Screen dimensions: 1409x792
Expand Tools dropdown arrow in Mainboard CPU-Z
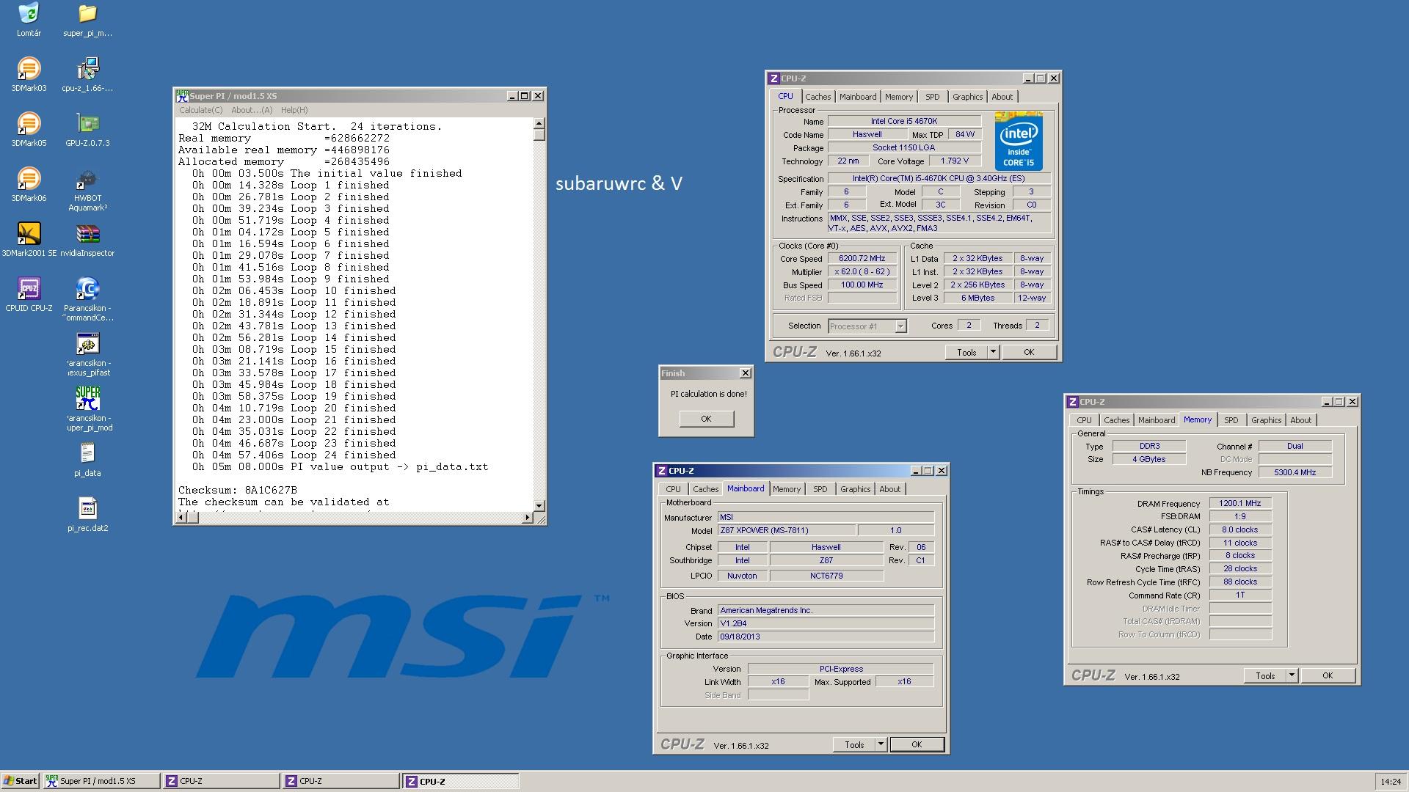(x=881, y=744)
